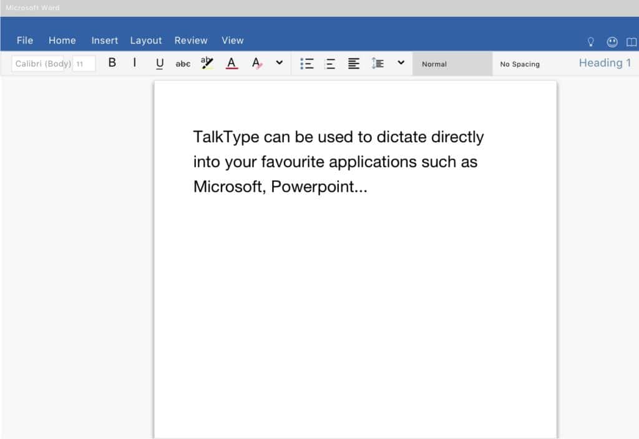This screenshot has height=439, width=639.
Task: Open the reading view book icon
Action: click(x=632, y=42)
